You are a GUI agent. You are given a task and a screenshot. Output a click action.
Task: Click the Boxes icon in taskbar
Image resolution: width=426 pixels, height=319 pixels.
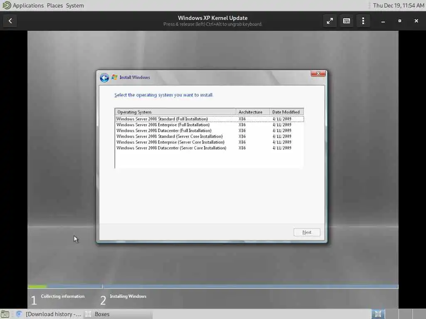[88, 314]
